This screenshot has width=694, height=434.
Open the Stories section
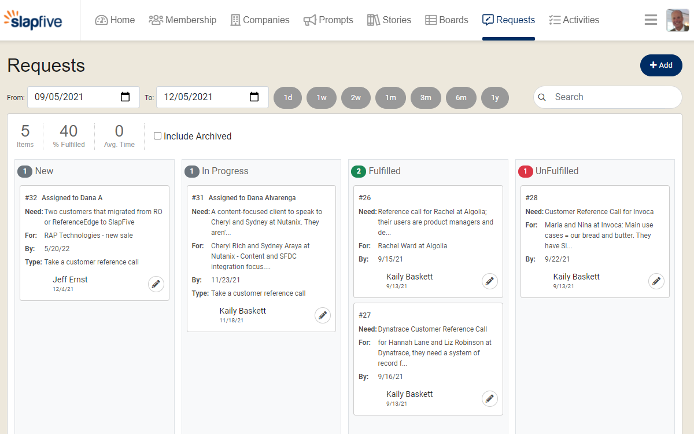(x=389, y=20)
